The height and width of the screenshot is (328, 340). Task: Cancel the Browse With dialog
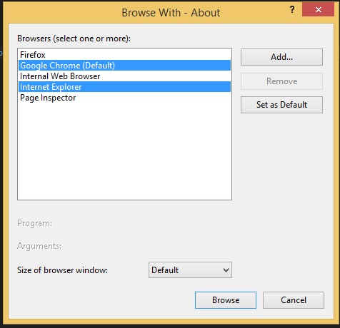click(294, 300)
